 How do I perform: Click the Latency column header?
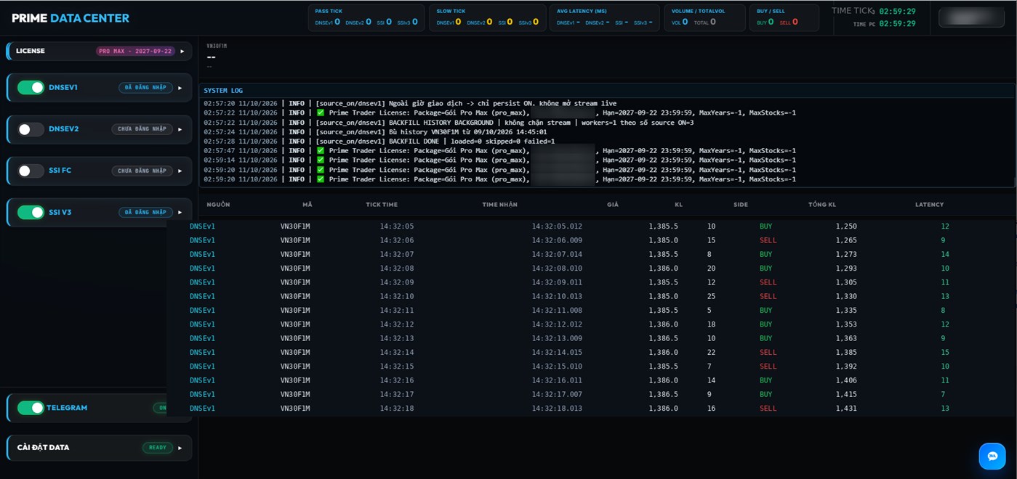[x=929, y=205]
